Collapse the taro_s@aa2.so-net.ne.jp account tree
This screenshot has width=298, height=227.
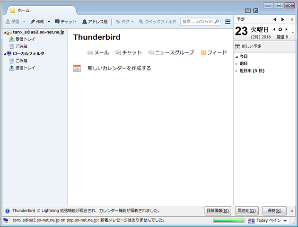click(4, 32)
